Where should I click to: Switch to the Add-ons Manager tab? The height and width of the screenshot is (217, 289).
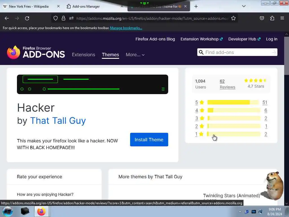[x=86, y=6]
